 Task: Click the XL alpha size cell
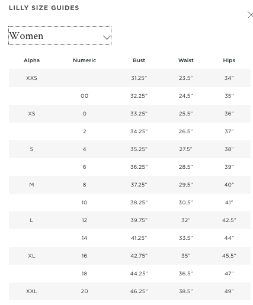[x=31, y=256]
